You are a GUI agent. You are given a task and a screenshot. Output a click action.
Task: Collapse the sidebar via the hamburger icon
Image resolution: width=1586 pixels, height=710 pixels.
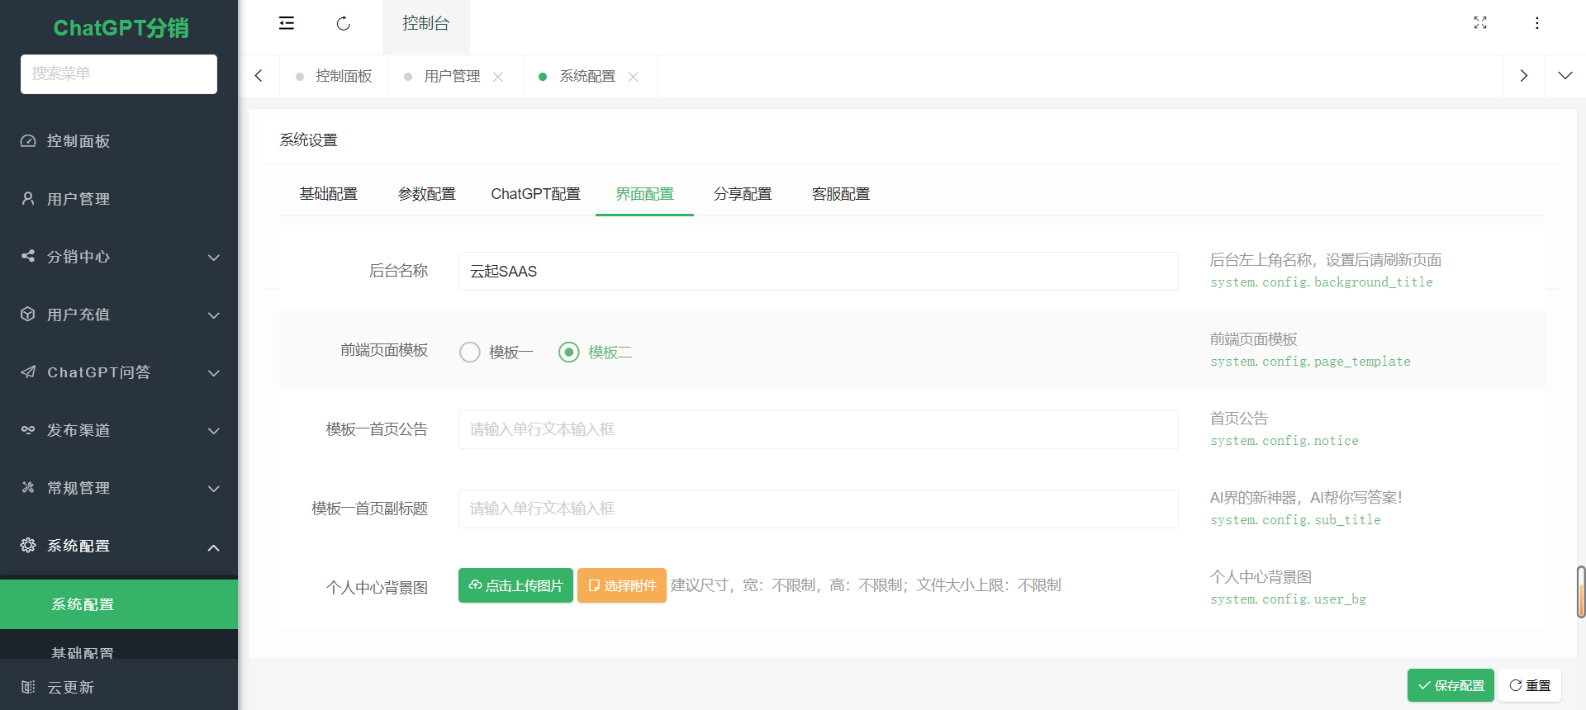(x=287, y=23)
